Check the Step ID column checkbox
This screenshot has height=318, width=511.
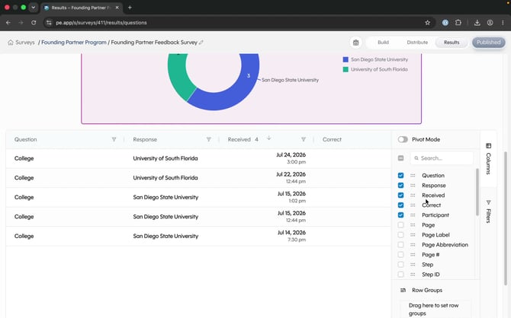[401, 275]
